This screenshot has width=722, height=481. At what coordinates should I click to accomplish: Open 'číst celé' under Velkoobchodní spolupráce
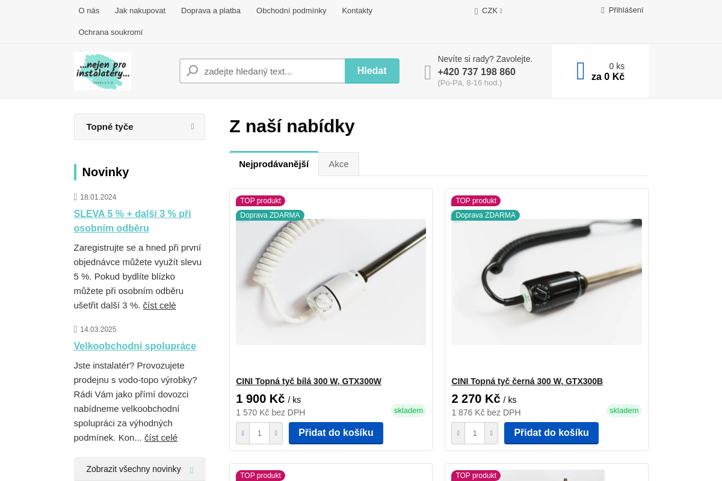point(161,437)
